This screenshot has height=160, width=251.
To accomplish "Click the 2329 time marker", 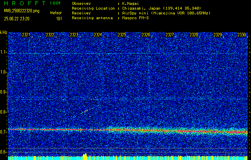I will click(218, 35).
